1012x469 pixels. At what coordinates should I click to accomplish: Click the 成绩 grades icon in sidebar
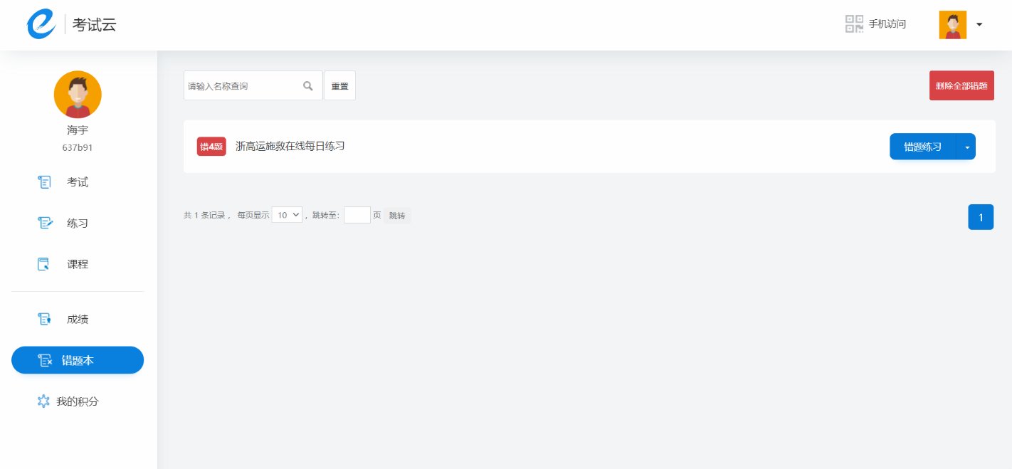coord(44,320)
